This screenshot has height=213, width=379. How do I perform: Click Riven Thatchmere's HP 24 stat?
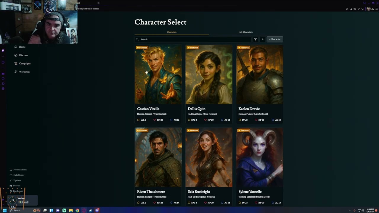(158, 203)
